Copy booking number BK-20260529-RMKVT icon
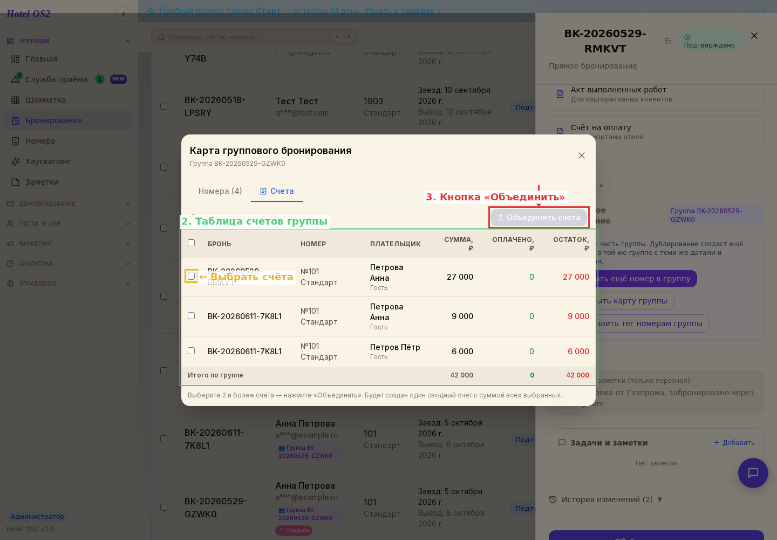The width and height of the screenshot is (777, 540). [x=668, y=42]
